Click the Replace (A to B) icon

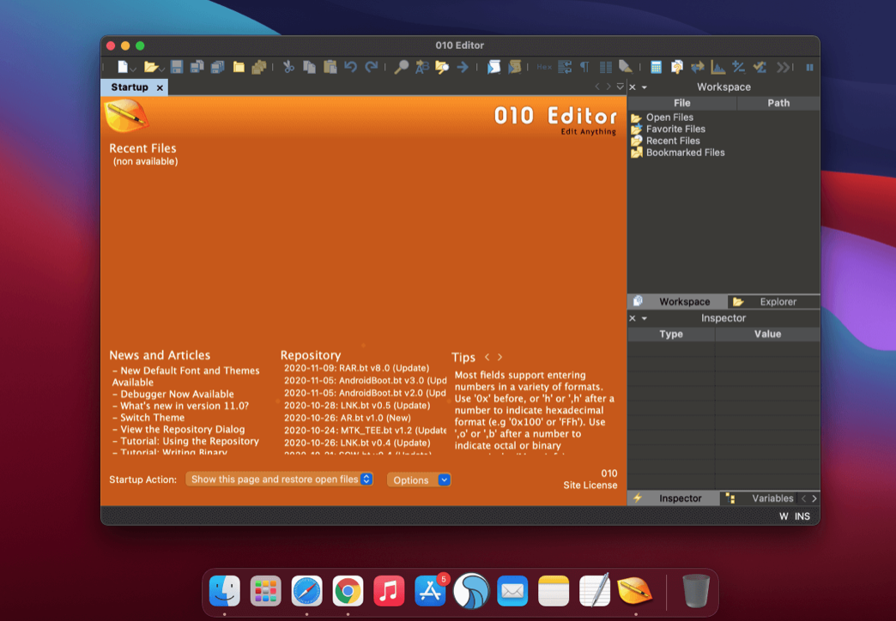(421, 67)
